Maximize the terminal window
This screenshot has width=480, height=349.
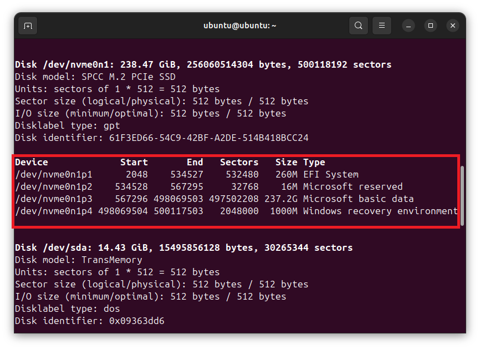click(431, 26)
